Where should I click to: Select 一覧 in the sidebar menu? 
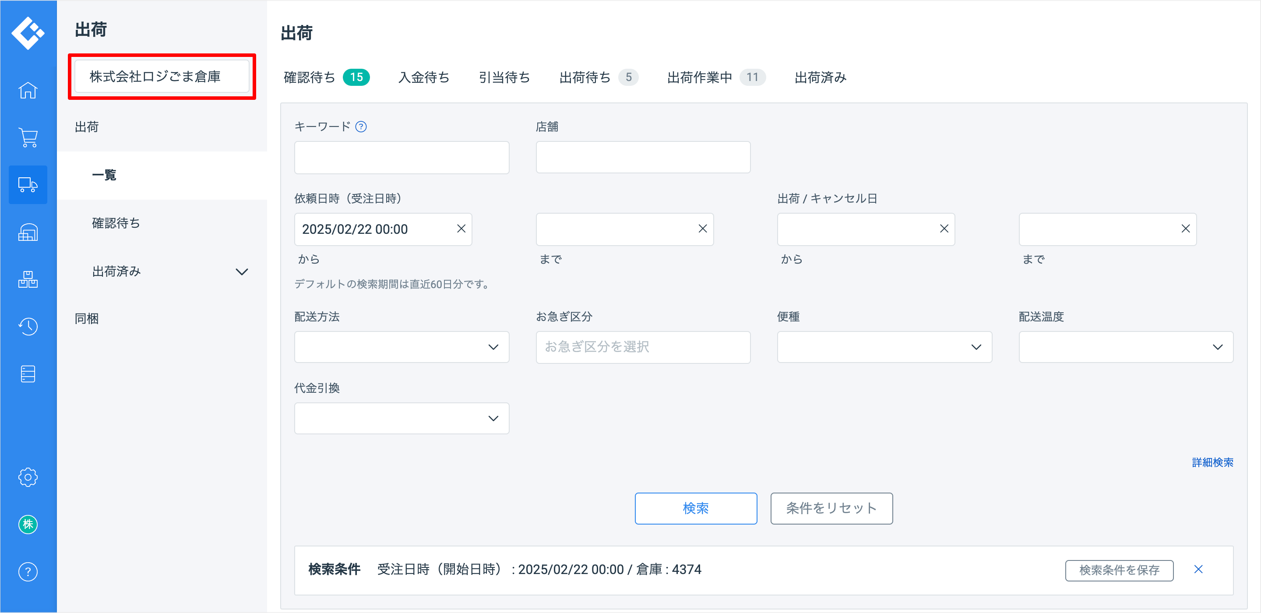tap(162, 175)
